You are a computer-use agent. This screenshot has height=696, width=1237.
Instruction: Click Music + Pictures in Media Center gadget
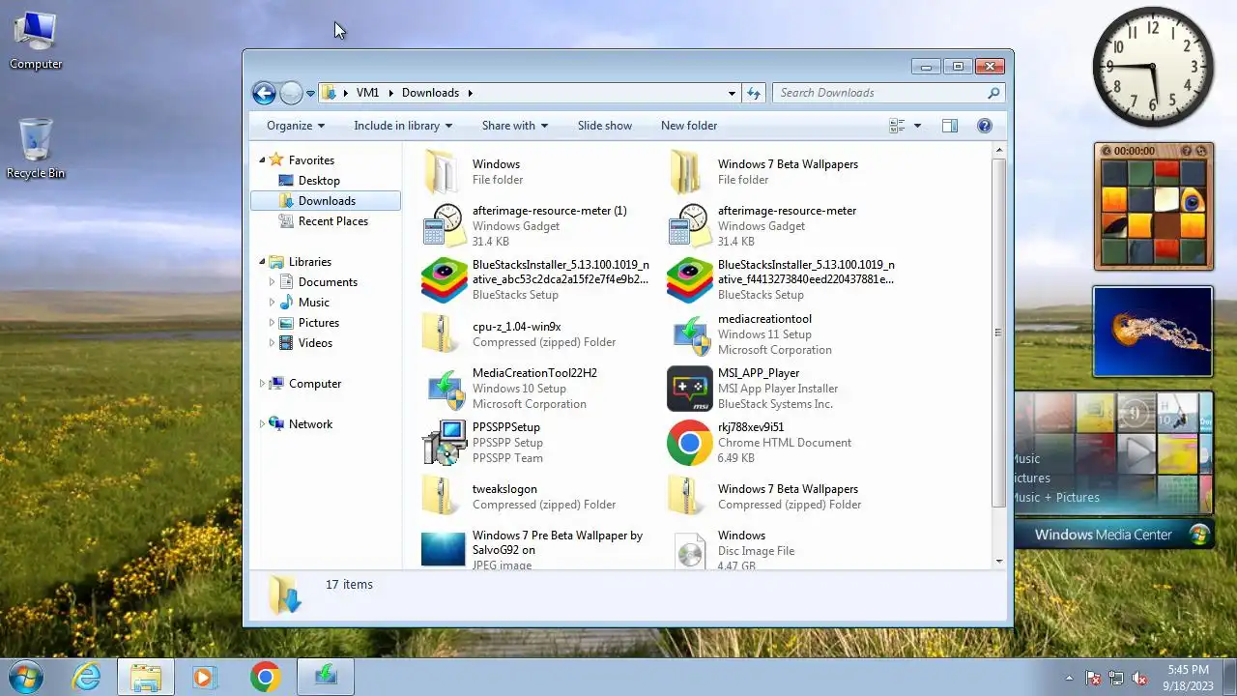pos(1055,498)
